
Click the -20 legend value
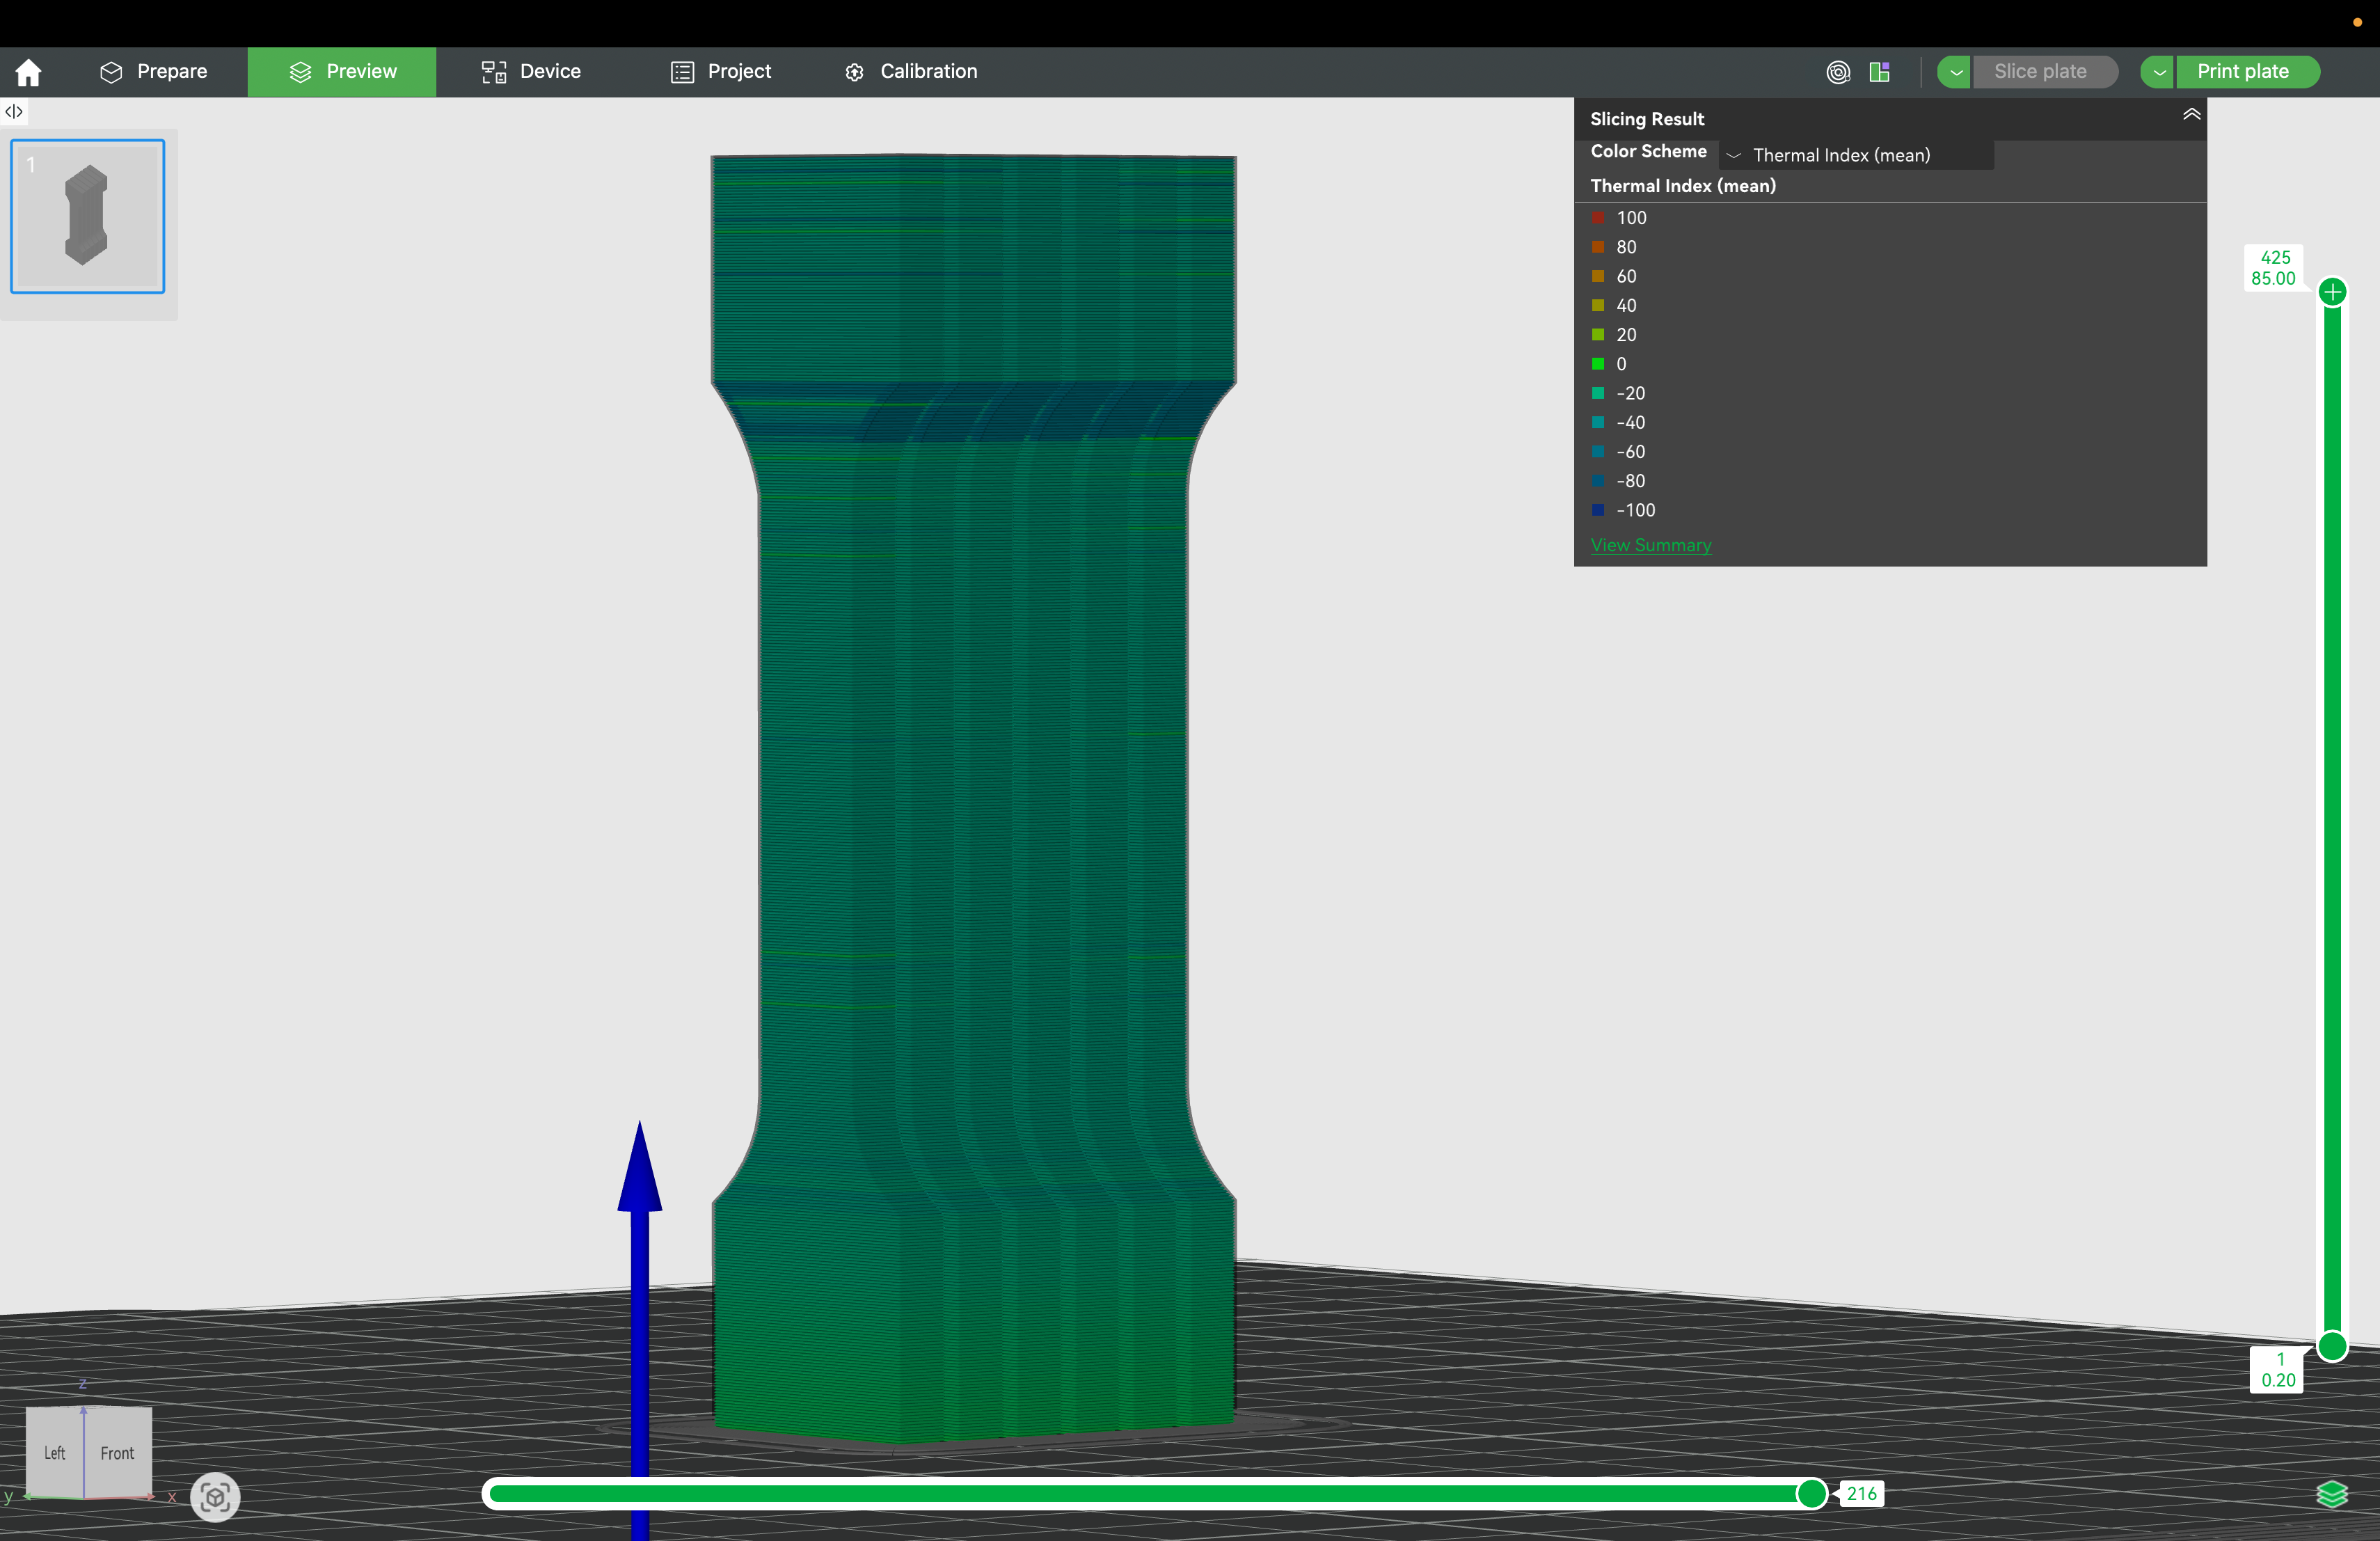(1631, 393)
